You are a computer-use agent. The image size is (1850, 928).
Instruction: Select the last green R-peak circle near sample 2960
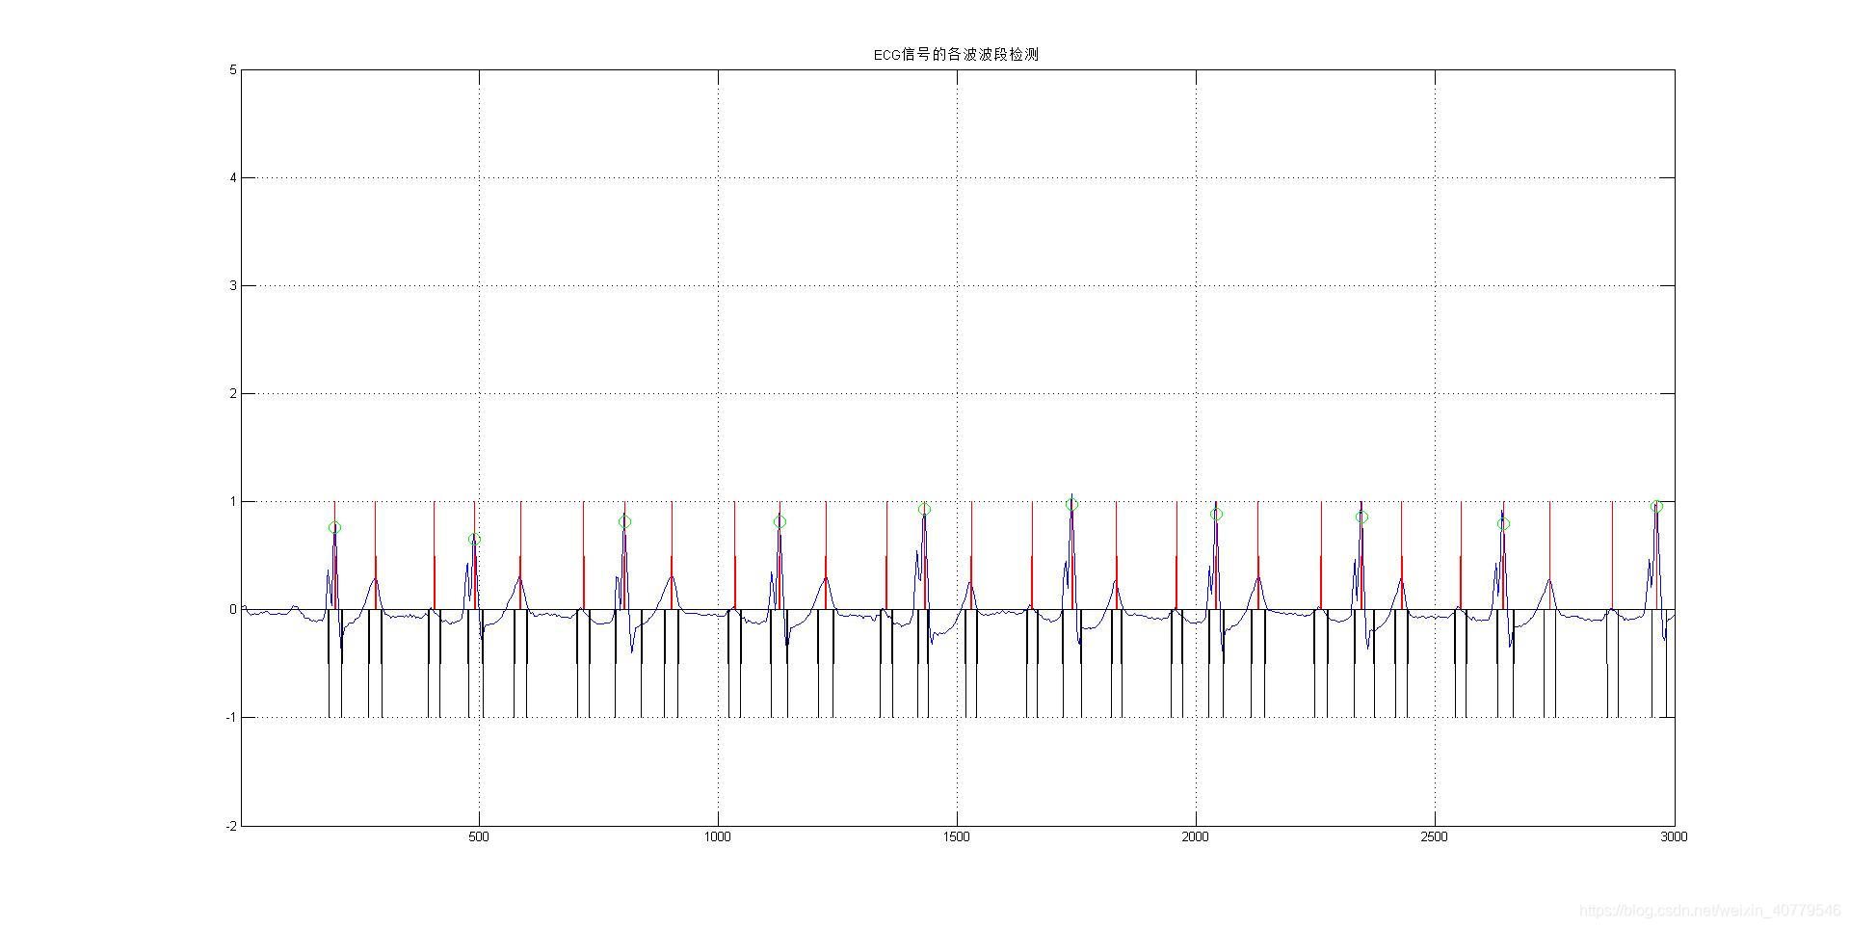coord(1656,506)
